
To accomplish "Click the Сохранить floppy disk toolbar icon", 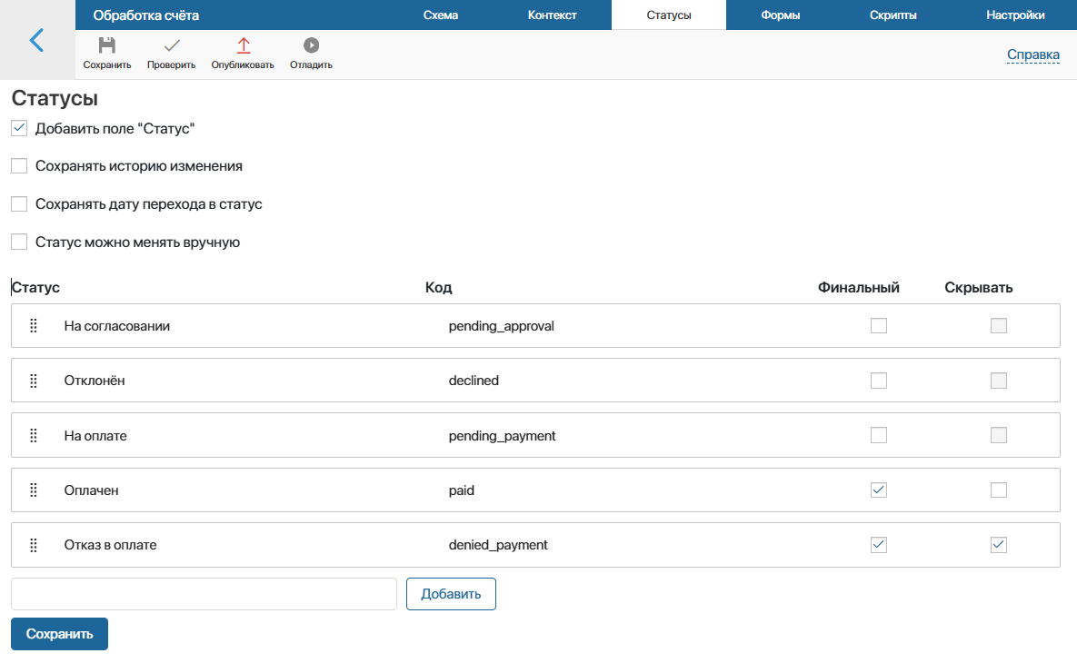I will tap(107, 45).
